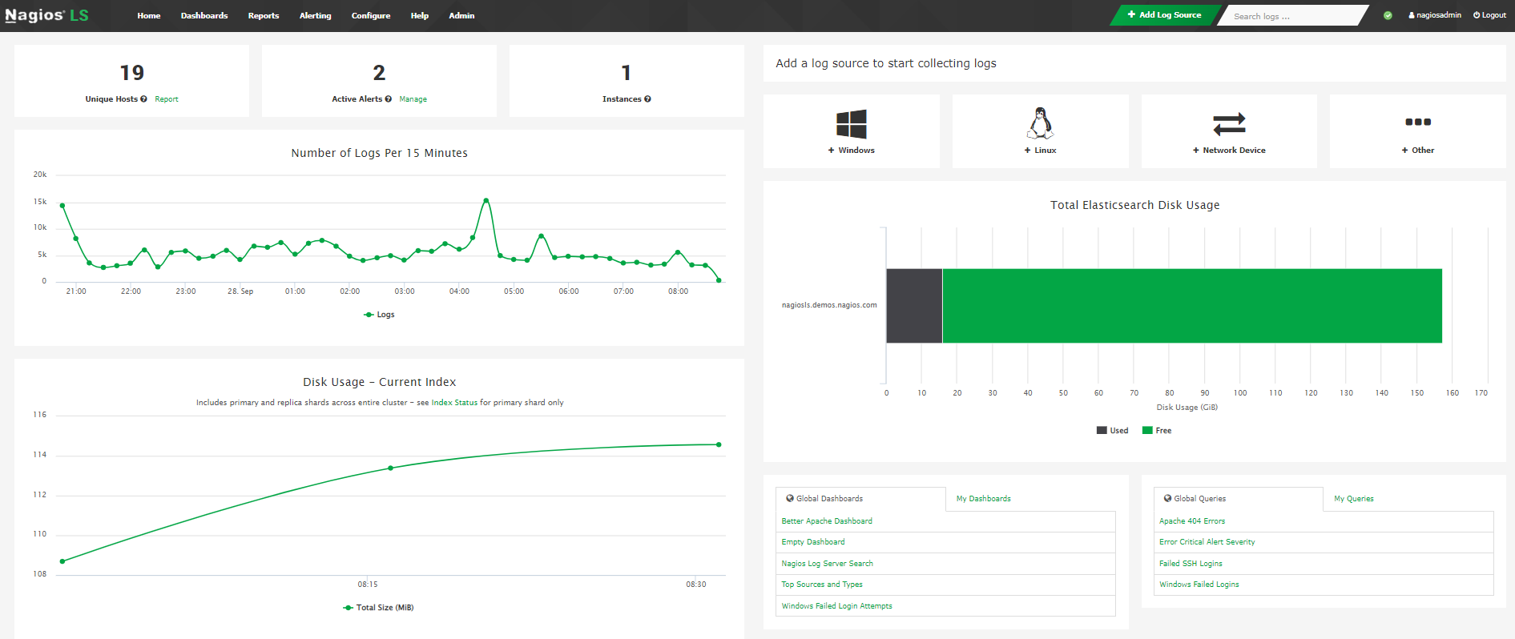Click the green Free disk usage bar

[1191, 306]
